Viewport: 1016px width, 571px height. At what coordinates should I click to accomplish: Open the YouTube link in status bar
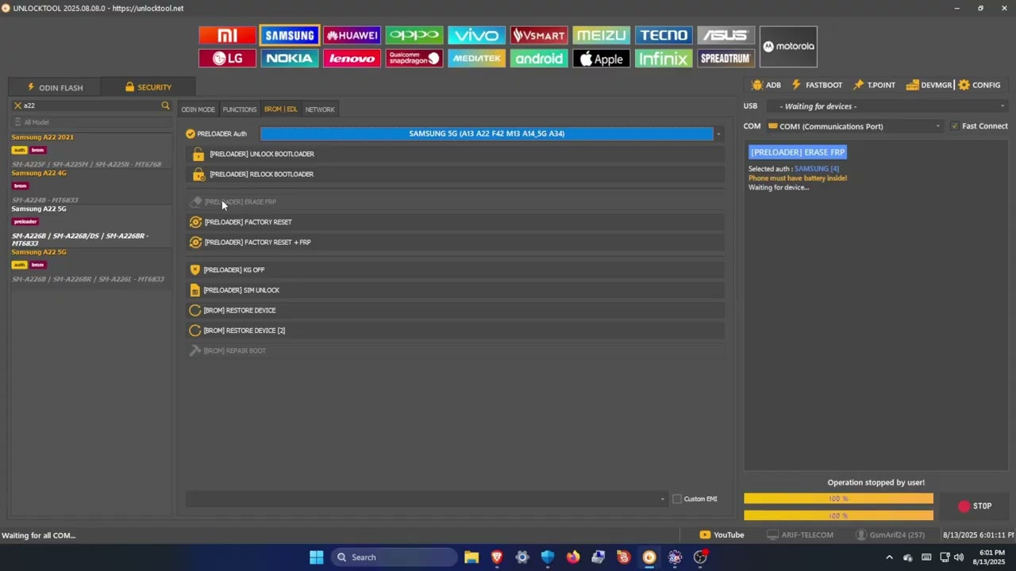[x=722, y=535]
